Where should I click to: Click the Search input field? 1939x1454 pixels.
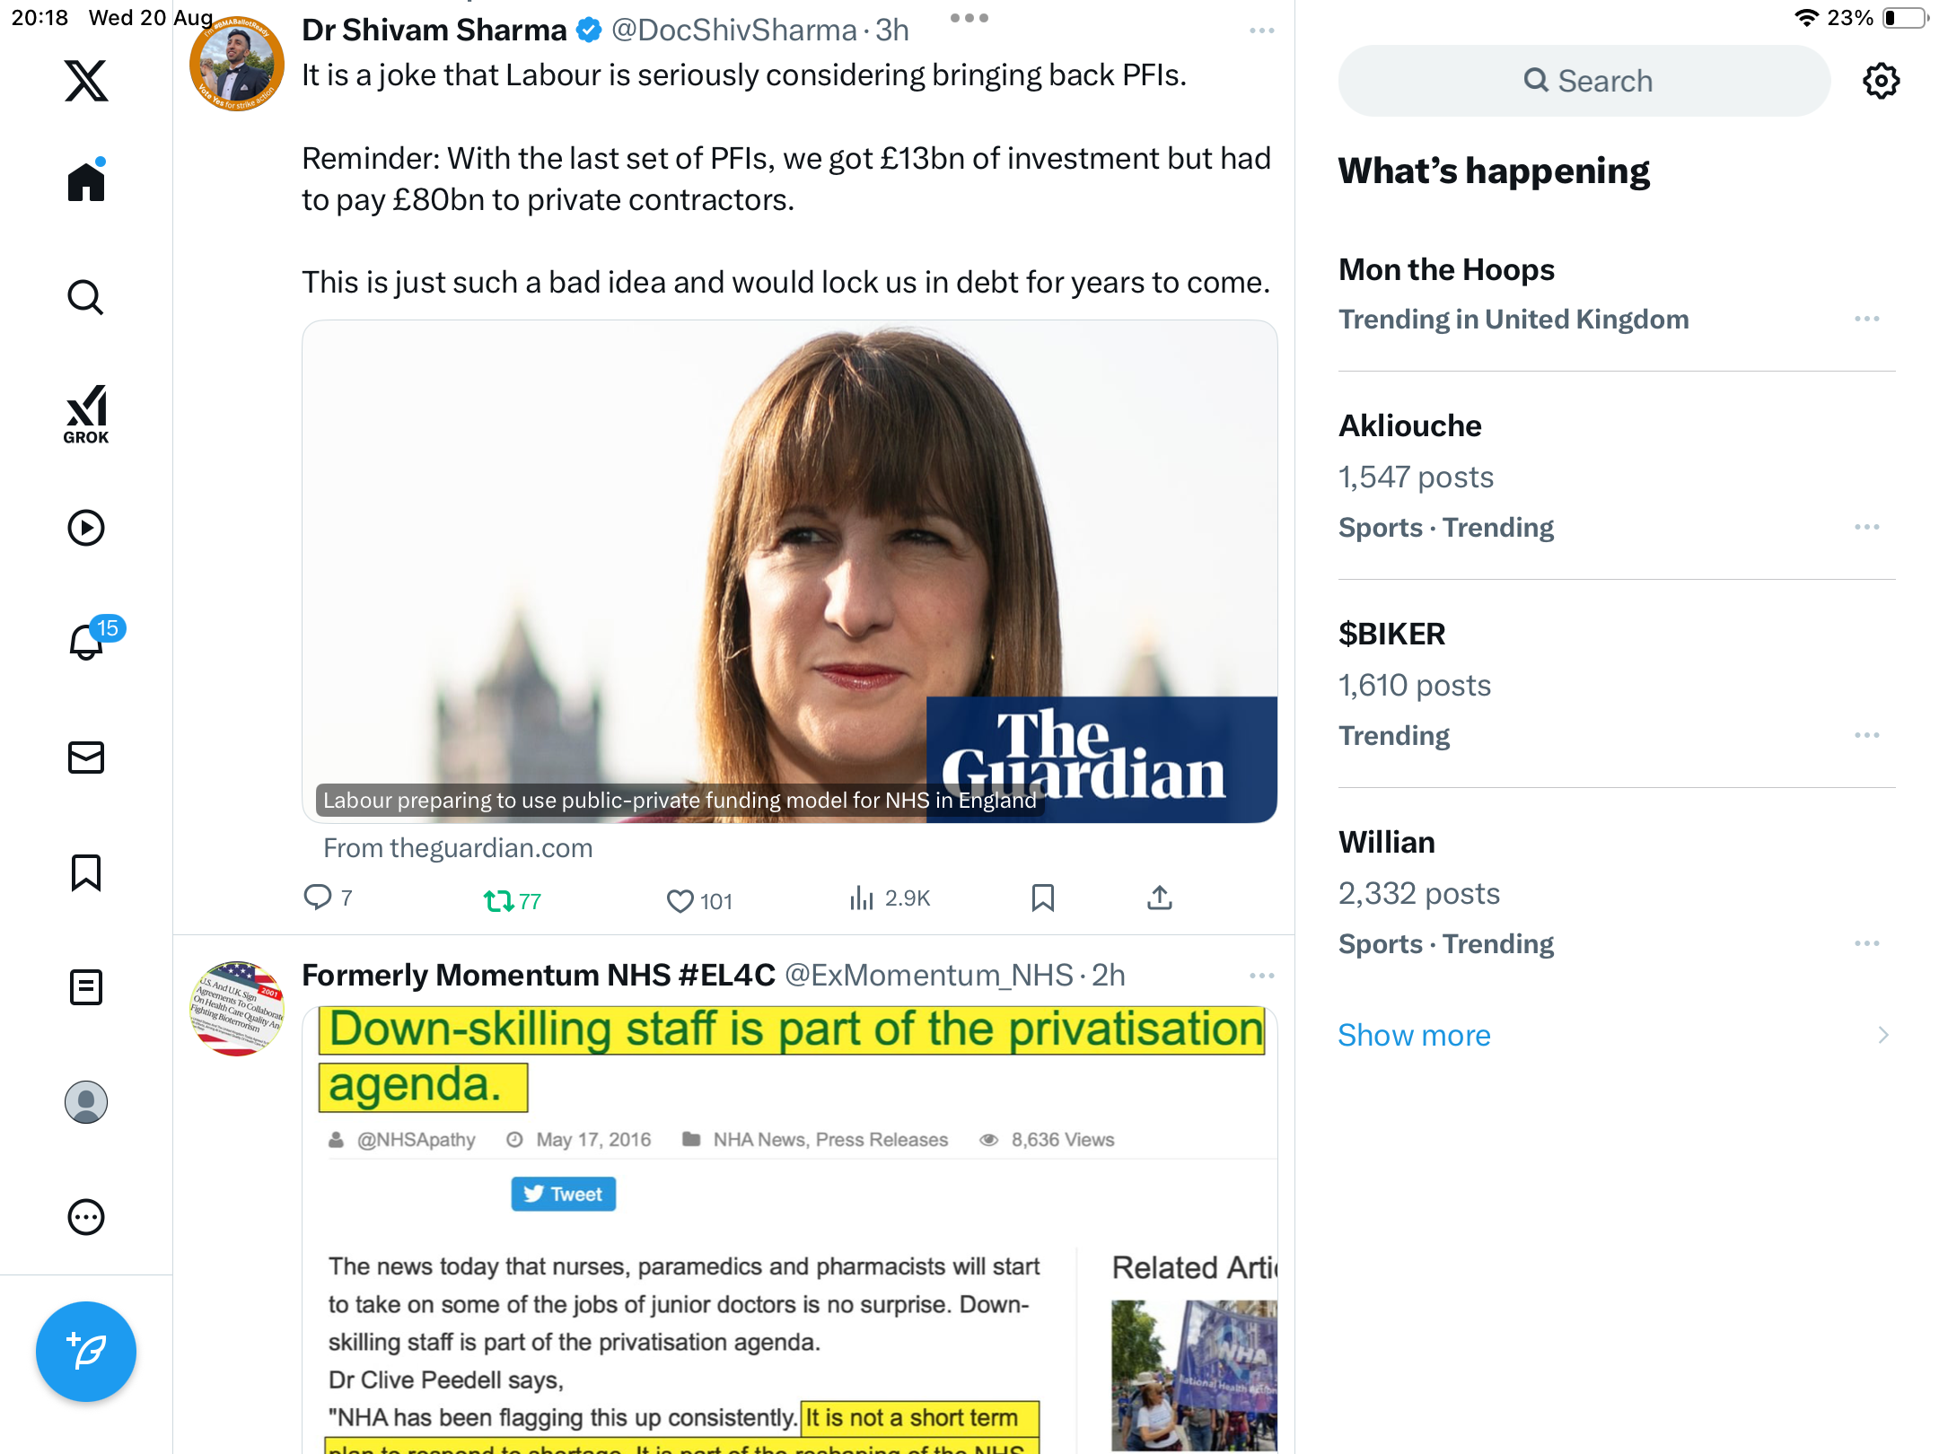pyautogui.click(x=1584, y=81)
